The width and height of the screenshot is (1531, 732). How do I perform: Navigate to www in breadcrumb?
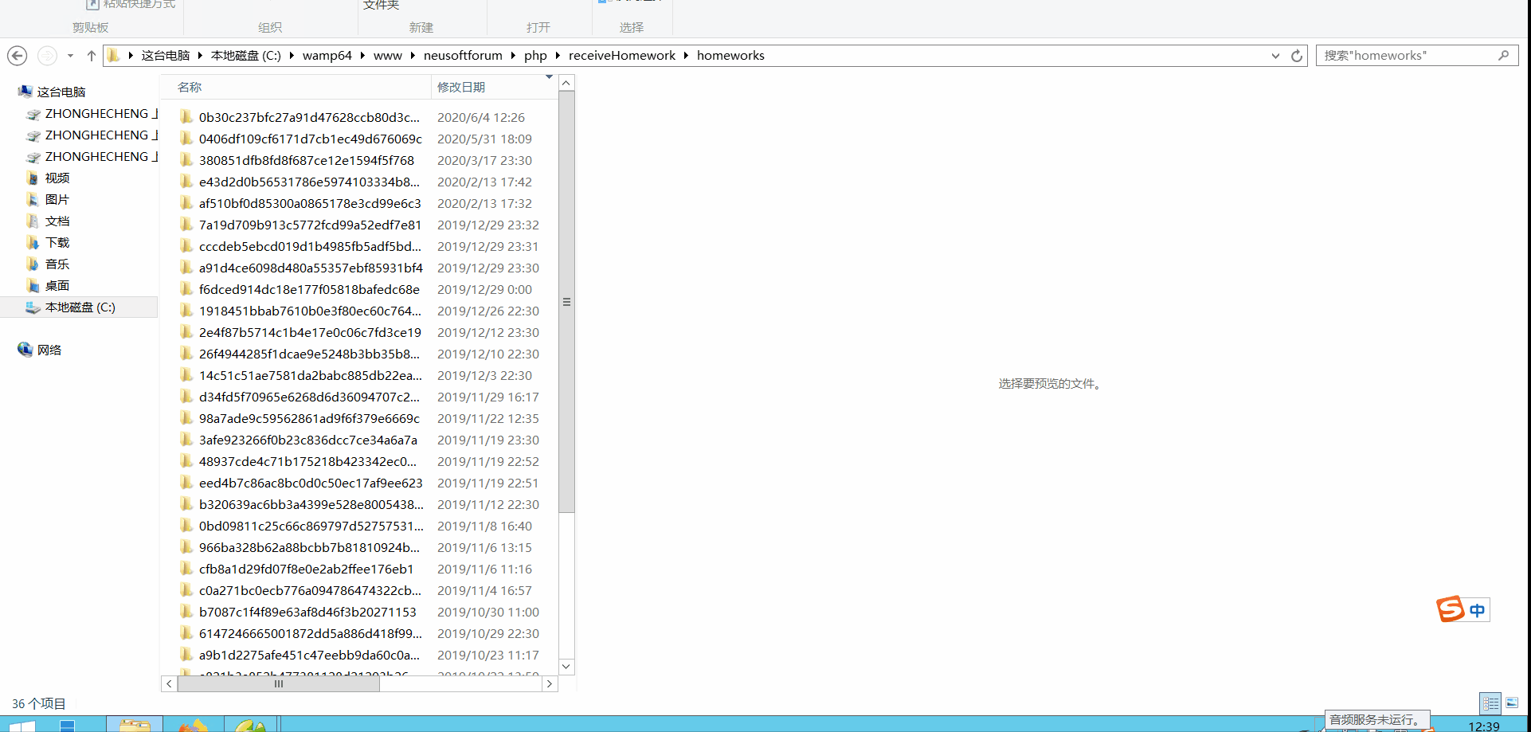[x=388, y=56]
